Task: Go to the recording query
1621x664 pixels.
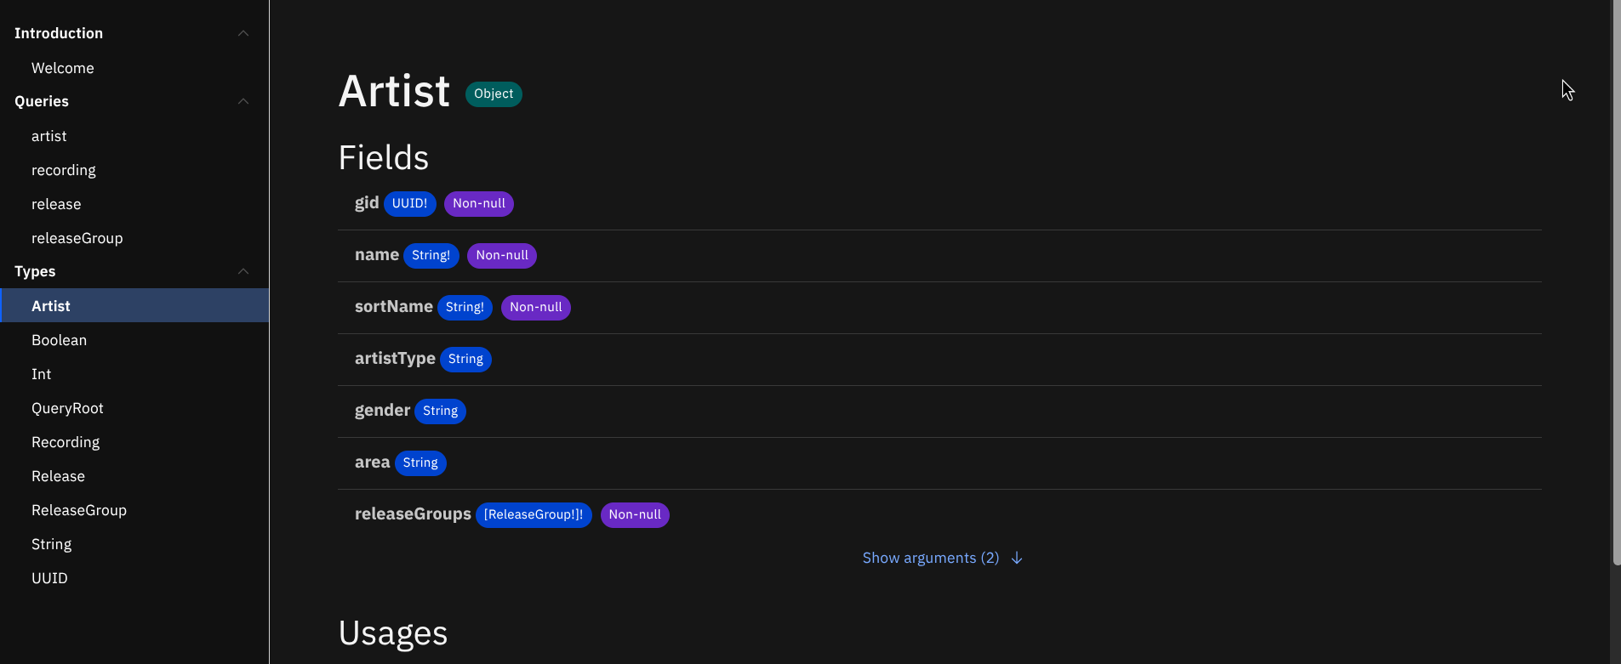Action: [x=64, y=170]
